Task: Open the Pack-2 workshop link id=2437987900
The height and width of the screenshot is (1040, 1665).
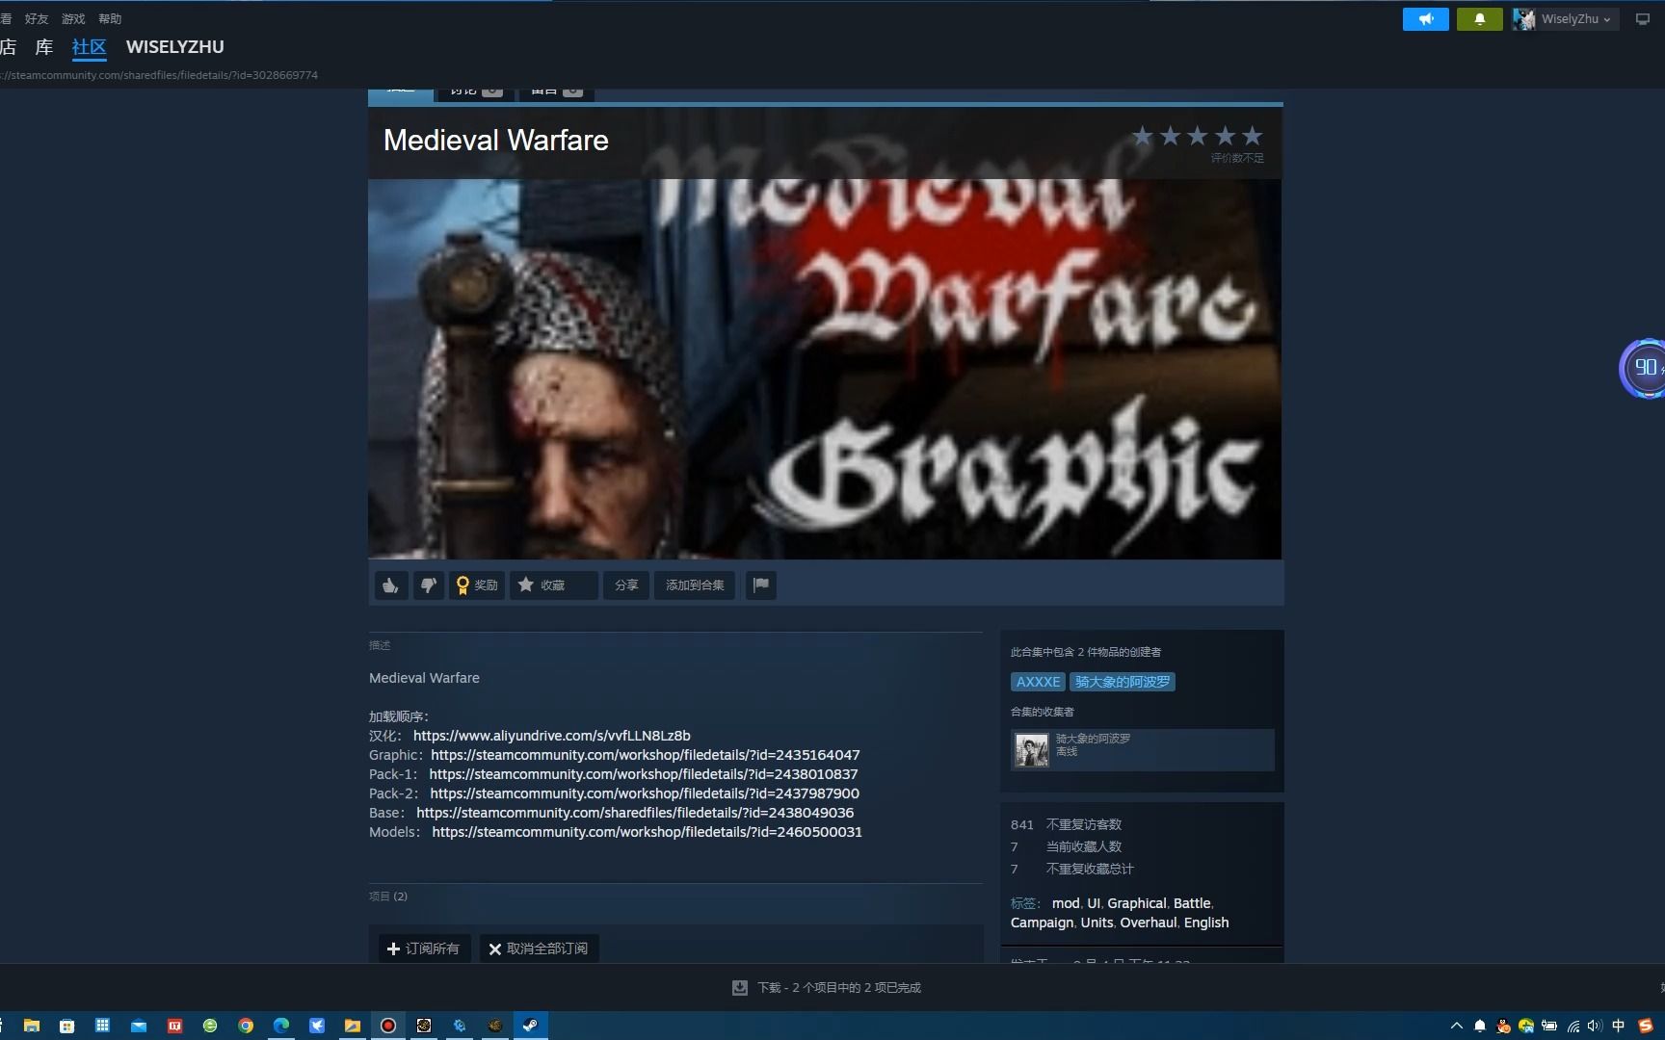Action: 645,793
